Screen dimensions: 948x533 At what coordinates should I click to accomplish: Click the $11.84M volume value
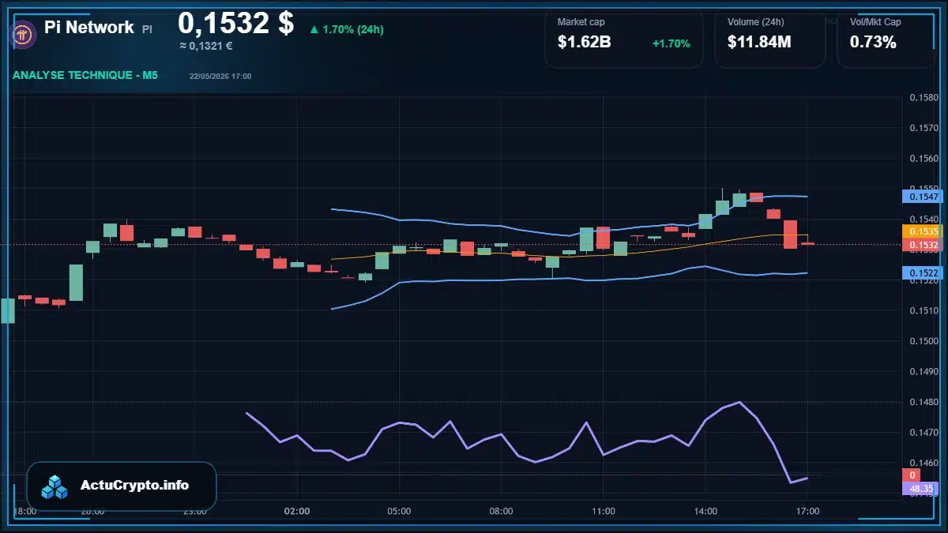point(759,43)
